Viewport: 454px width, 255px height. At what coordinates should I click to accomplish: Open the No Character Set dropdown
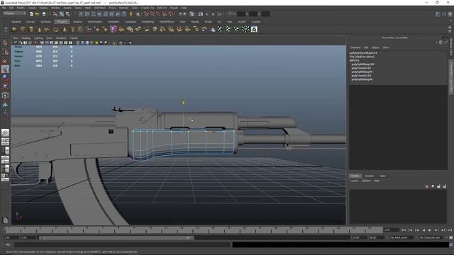(x=432, y=237)
